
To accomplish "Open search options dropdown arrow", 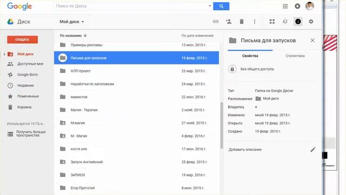I will tap(210, 6).
